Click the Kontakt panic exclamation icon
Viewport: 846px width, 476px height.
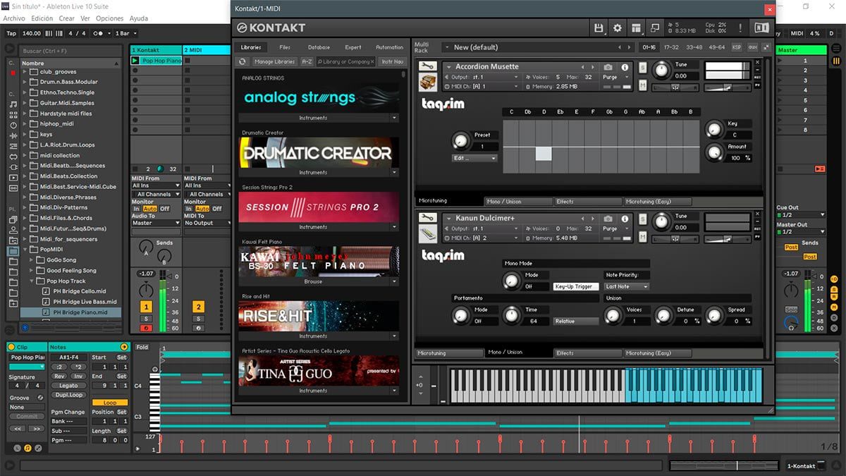[x=740, y=28]
